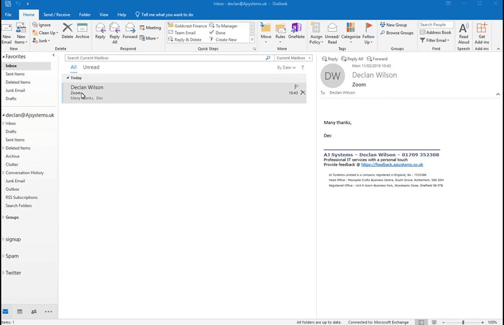Send message to OneNote

point(296,30)
